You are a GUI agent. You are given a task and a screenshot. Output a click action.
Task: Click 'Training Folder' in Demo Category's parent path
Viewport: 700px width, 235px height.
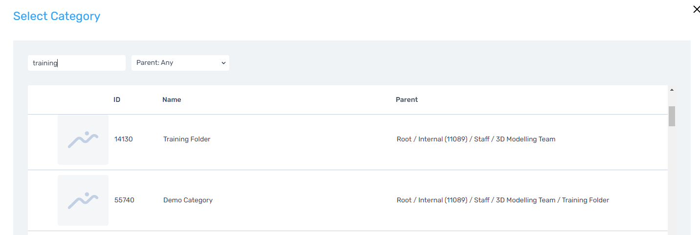tap(586, 200)
